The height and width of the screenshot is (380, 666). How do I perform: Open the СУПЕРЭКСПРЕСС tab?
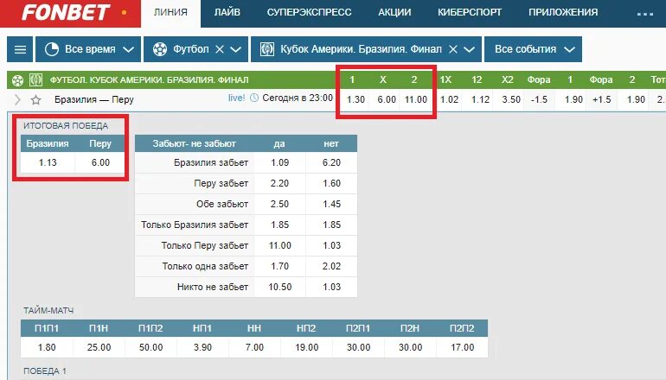[x=310, y=13]
